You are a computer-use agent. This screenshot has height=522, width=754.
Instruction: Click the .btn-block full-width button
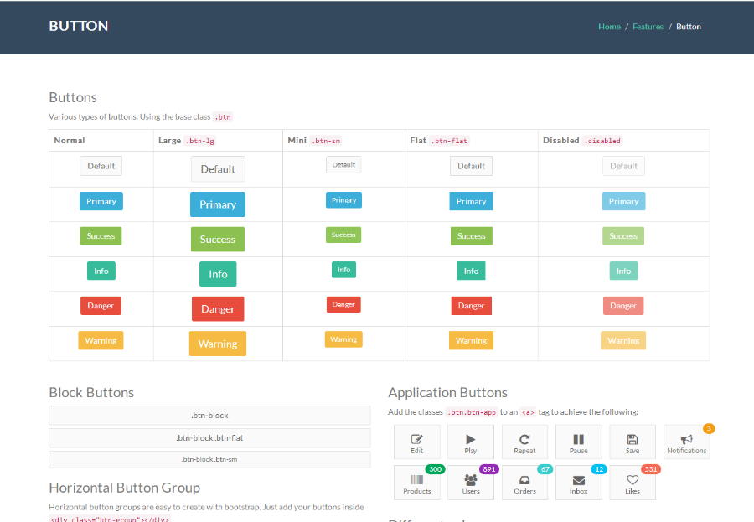click(209, 416)
